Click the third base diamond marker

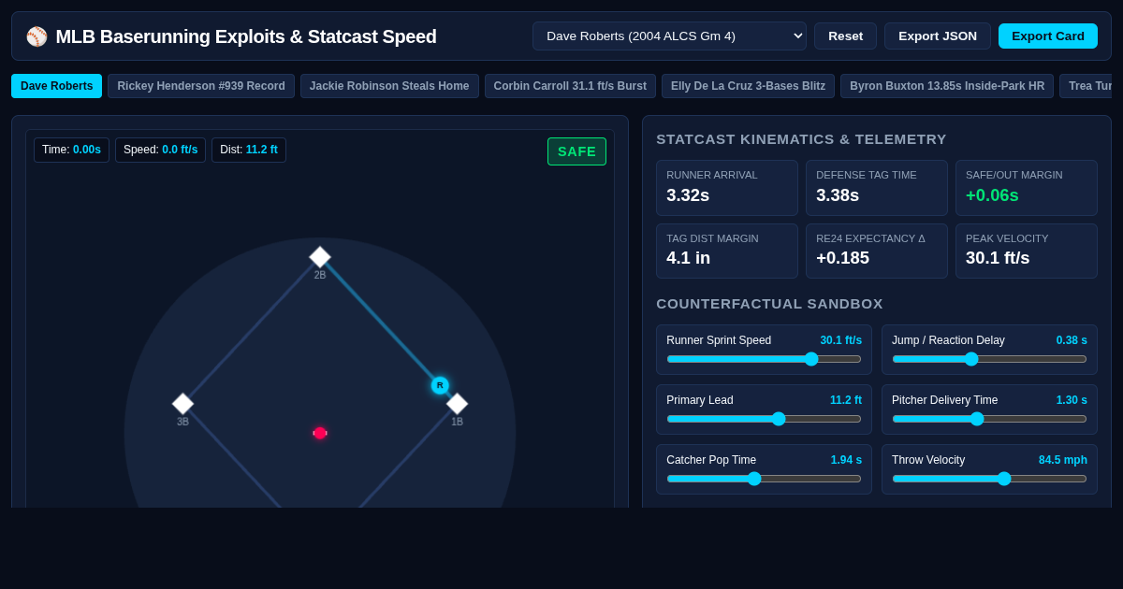pos(182,404)
